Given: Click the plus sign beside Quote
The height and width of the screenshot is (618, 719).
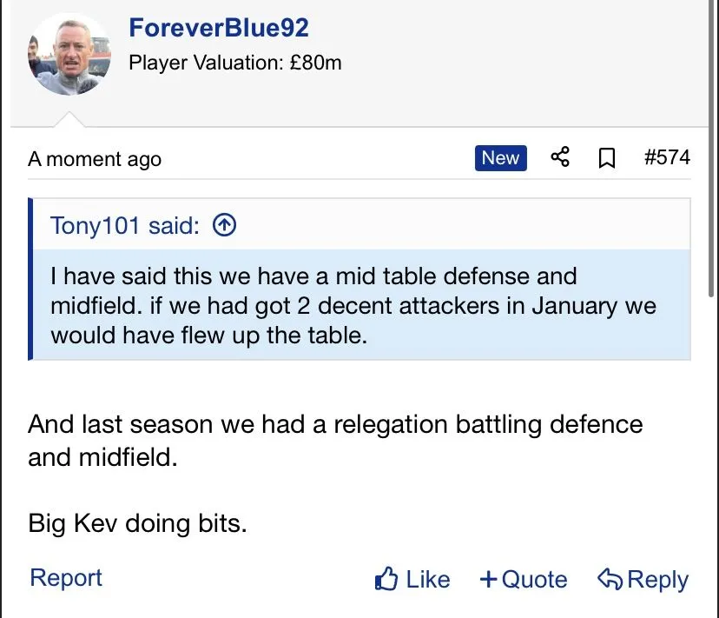Looking at the screenshot, I should [x=489, y=579].
